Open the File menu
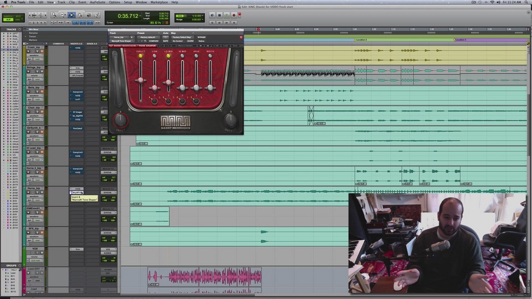The image size is (532, 299). coord(31,2)
